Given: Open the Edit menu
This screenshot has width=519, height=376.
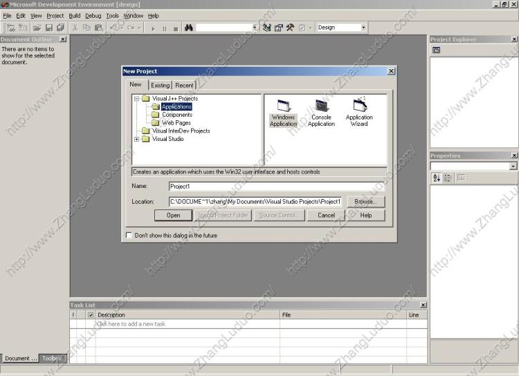Looking at the screenshot, I should (21, 15).
